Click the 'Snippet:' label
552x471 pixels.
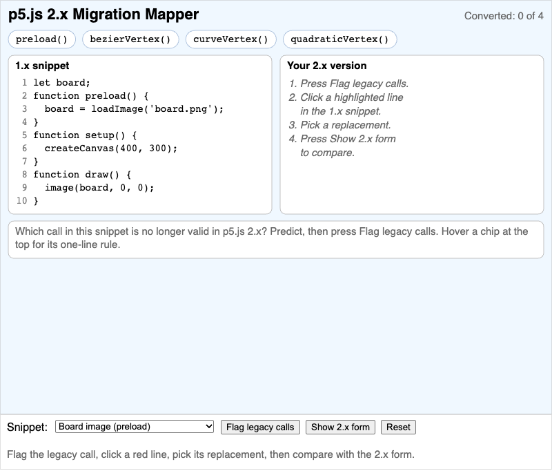tap(27, 427)
